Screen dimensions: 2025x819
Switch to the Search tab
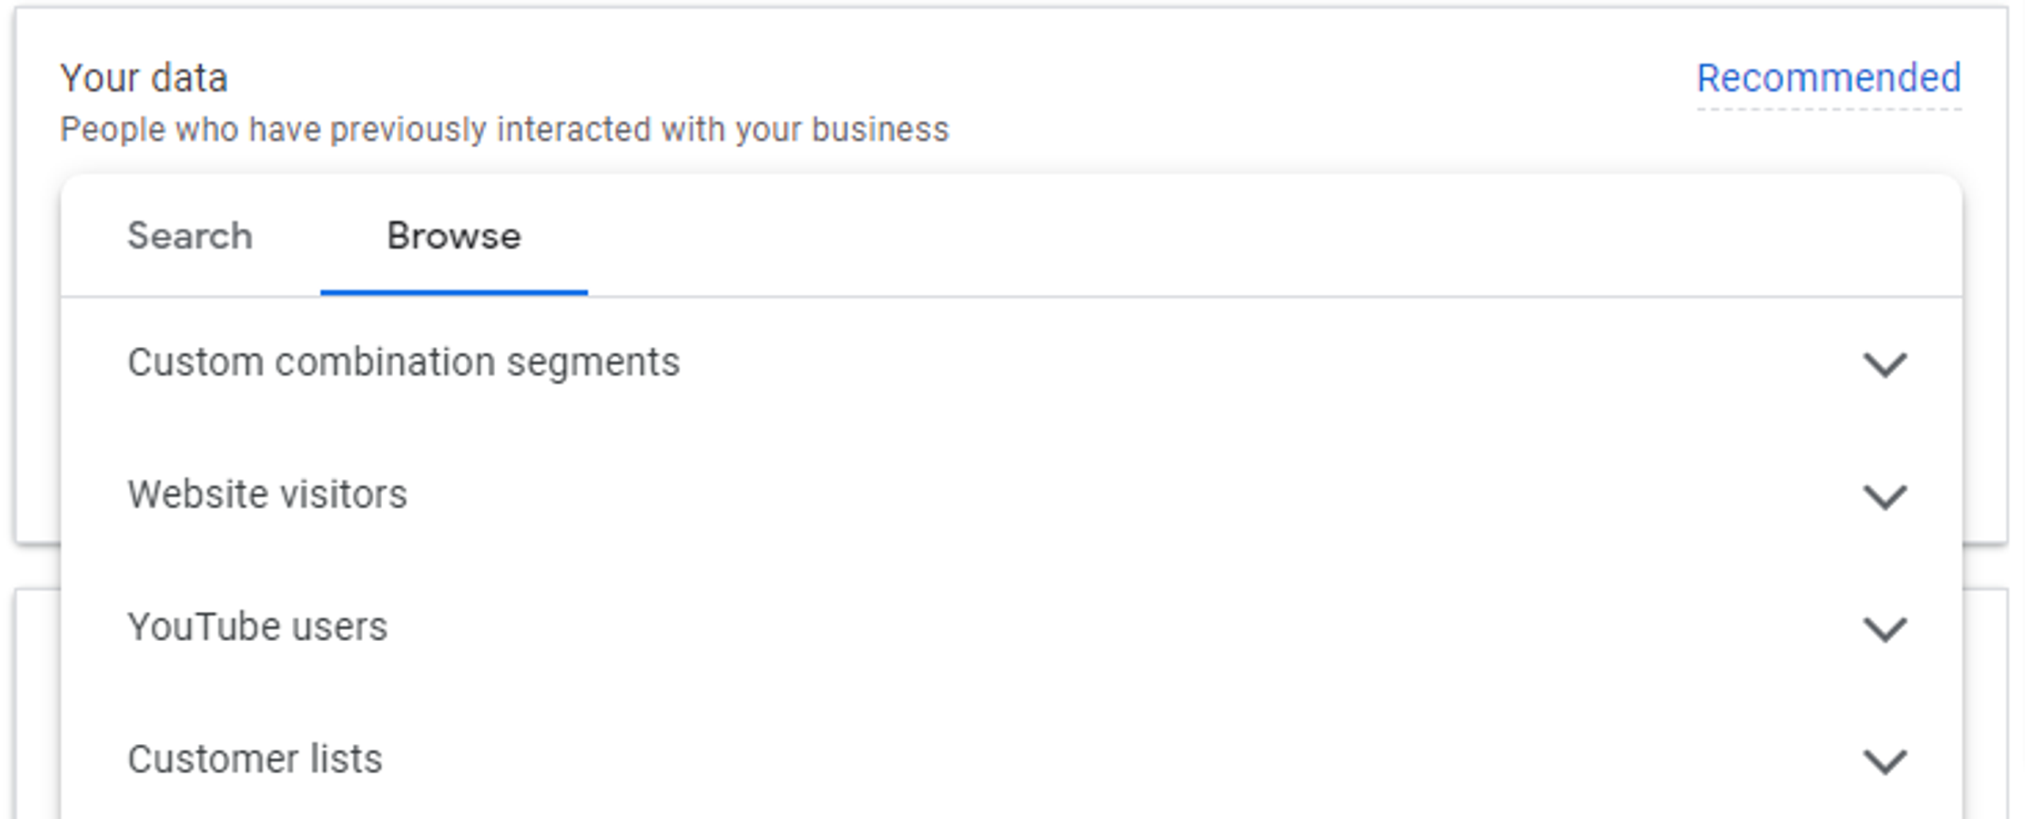[x=190, y=236]
